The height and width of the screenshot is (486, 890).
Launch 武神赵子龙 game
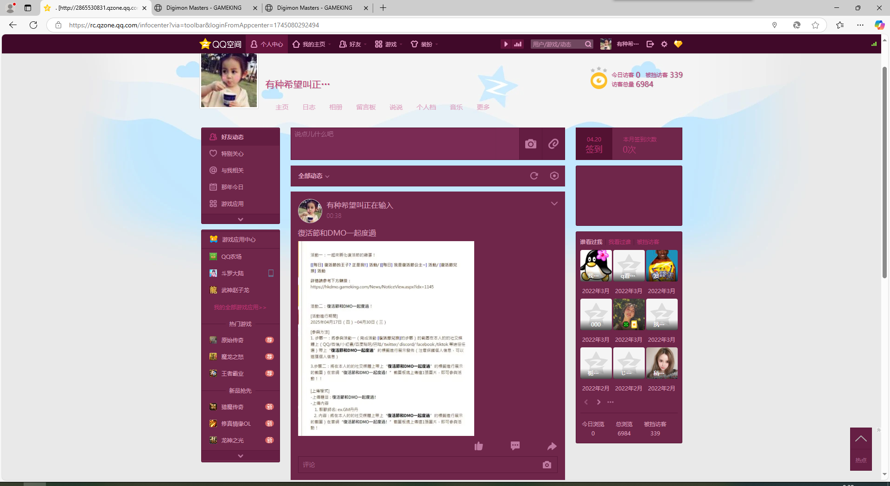[241, 290]
